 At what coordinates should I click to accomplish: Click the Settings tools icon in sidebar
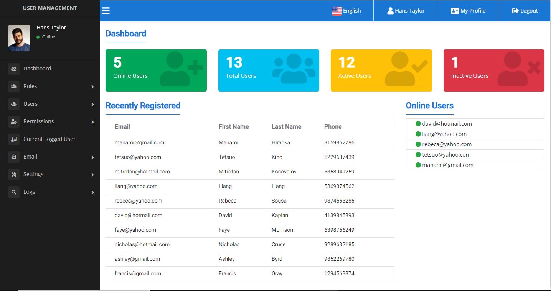tap(14, 175)
